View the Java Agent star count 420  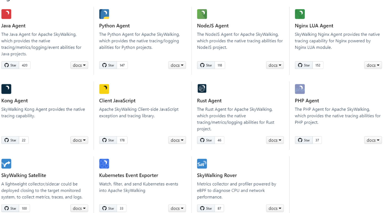pos(25,65)
